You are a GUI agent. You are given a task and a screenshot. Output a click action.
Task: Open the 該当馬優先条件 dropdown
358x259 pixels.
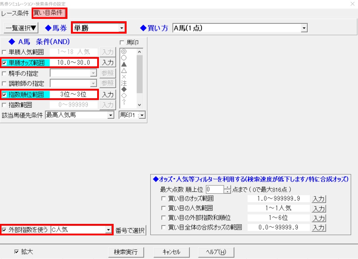[x=111, y=115]
